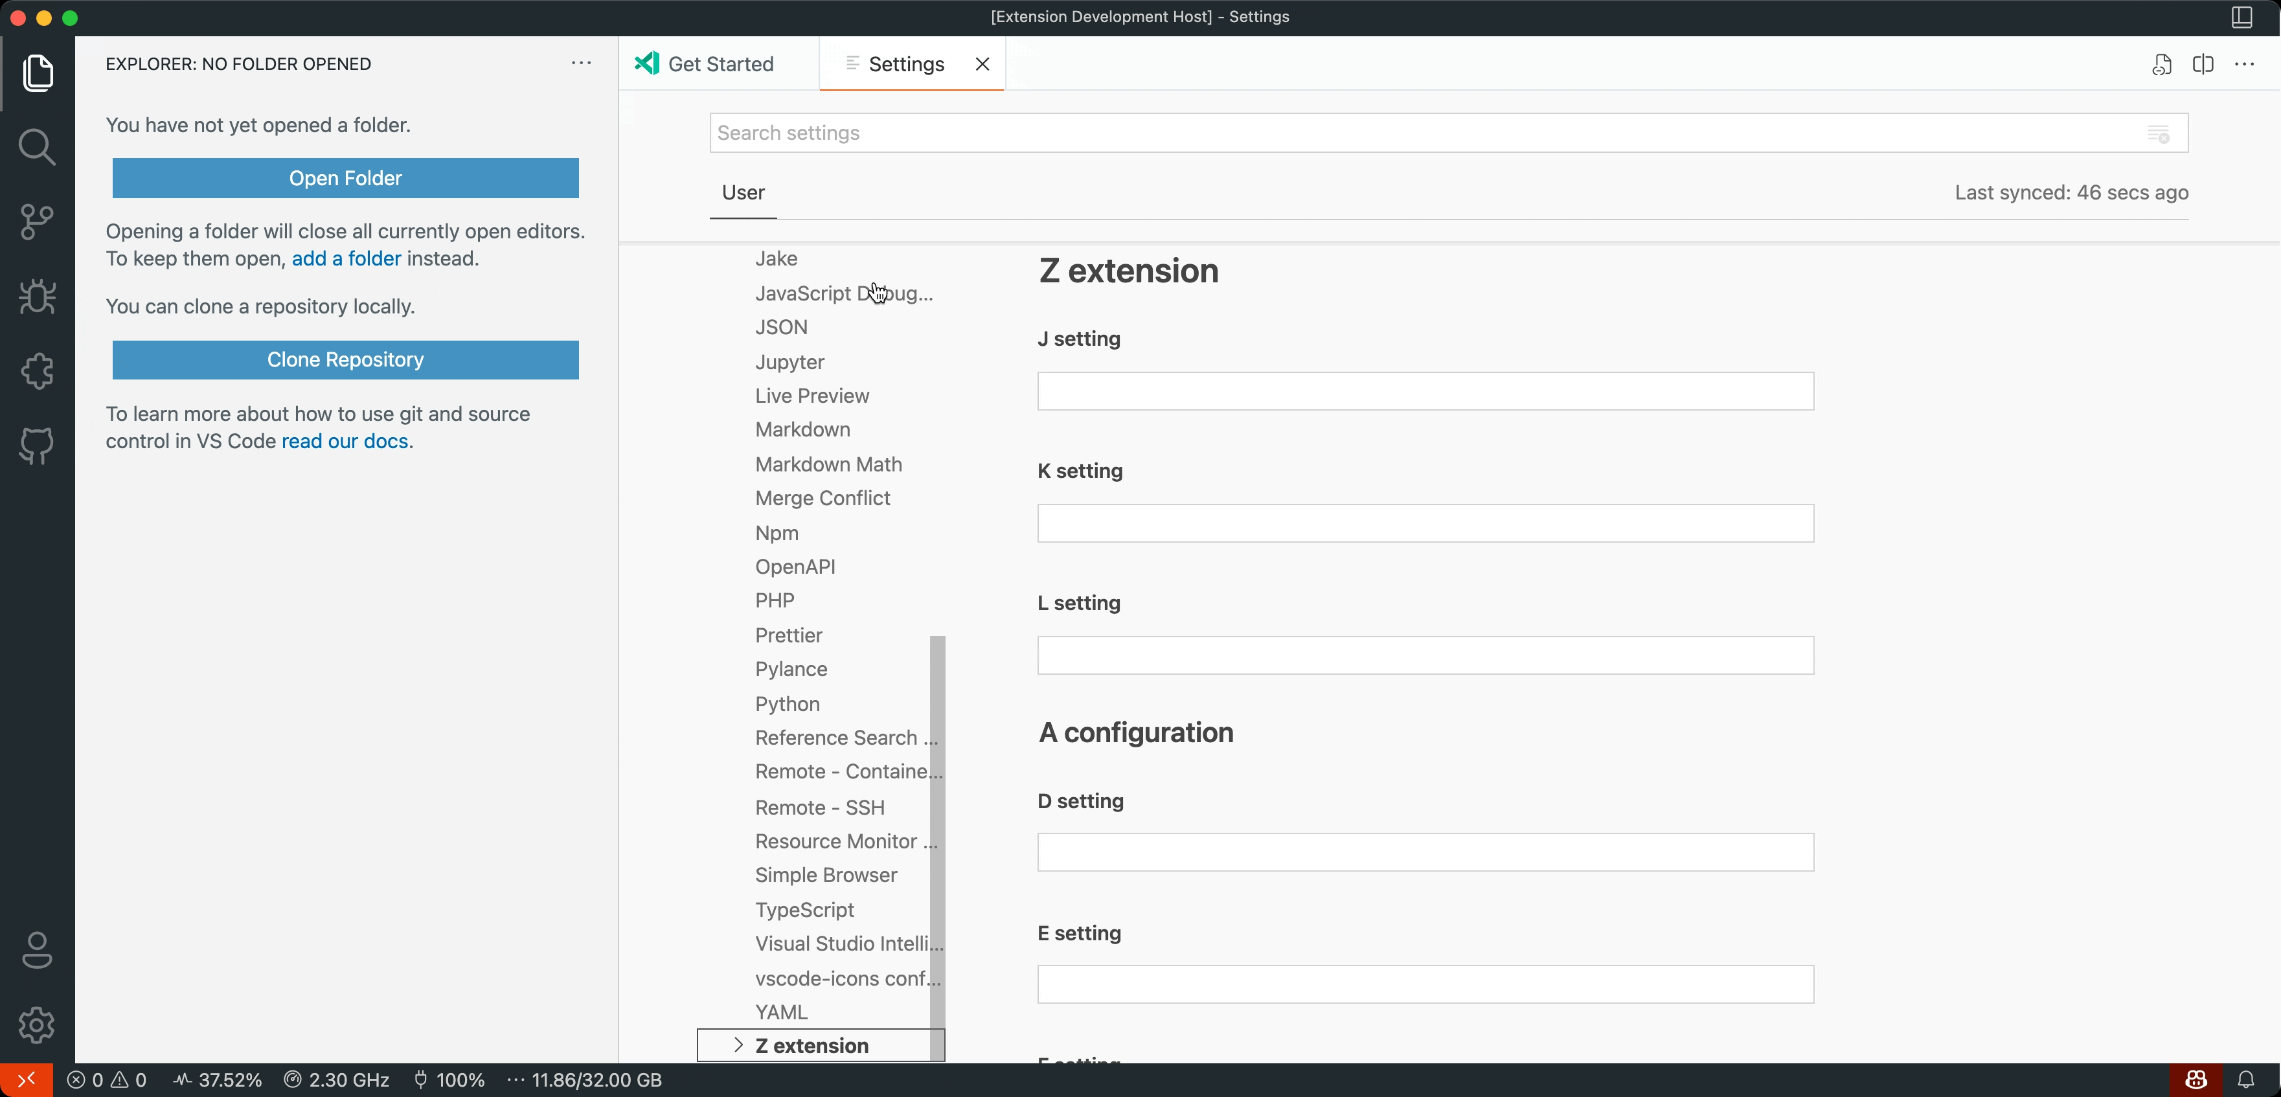Open Settings JSON via the editor toolbar icon

(2161, 63)
